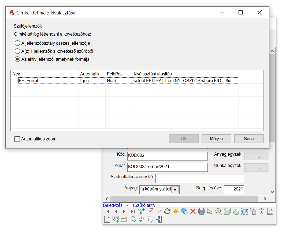Click the label with green plus icon
286x233 pixels.
click(116, 219)
